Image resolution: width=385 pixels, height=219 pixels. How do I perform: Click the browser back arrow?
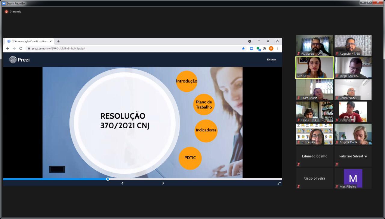(8, 48)
